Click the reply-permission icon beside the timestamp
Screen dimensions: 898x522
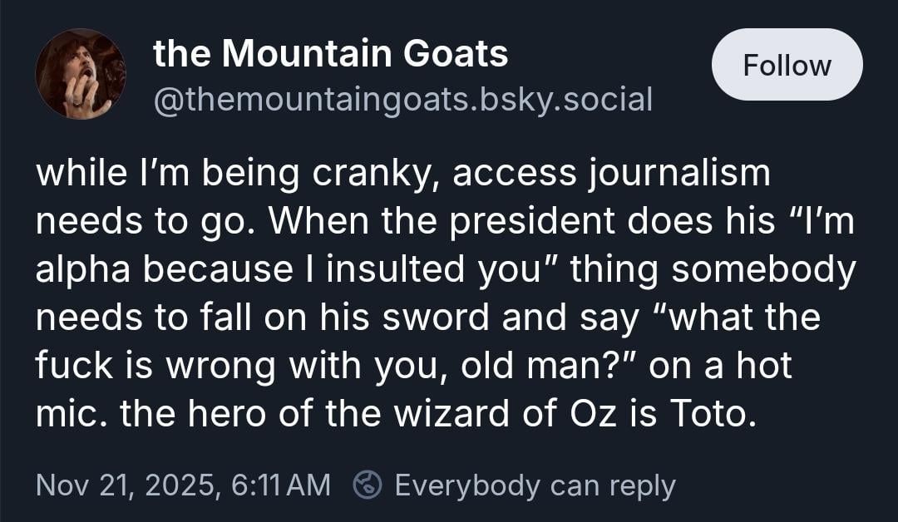point(367,485)
